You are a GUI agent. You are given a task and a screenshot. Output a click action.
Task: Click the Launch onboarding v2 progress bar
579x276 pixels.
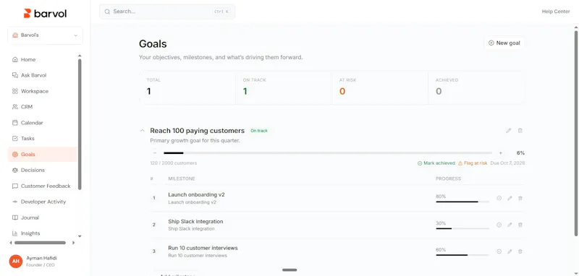point(462,202)
